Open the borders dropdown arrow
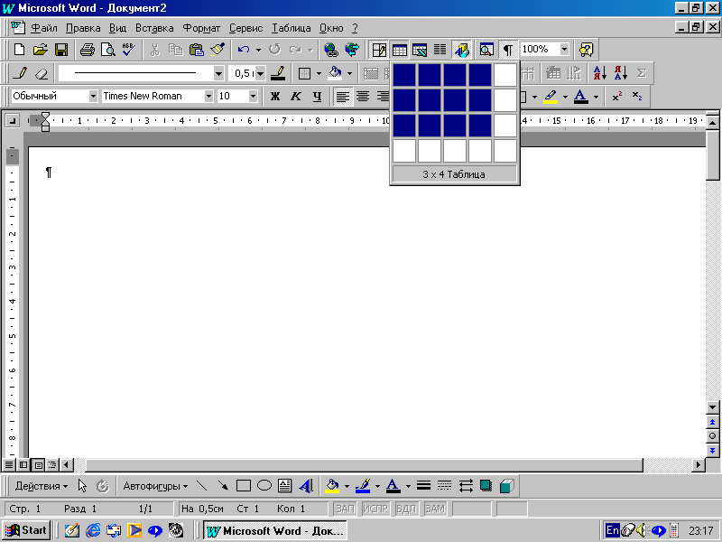 click(x=319, y=73)
